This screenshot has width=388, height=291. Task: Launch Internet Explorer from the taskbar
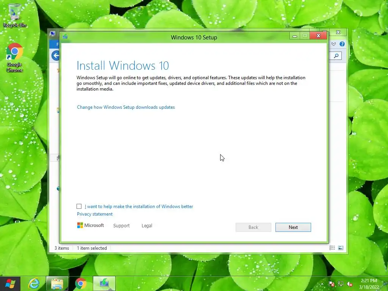click(x=34, y=283)
